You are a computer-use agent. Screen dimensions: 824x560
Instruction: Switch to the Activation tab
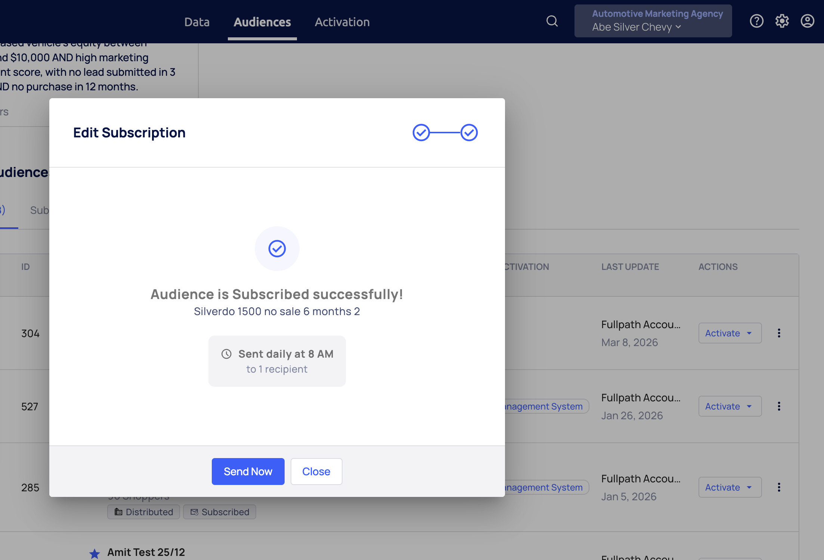pos(342,22)
